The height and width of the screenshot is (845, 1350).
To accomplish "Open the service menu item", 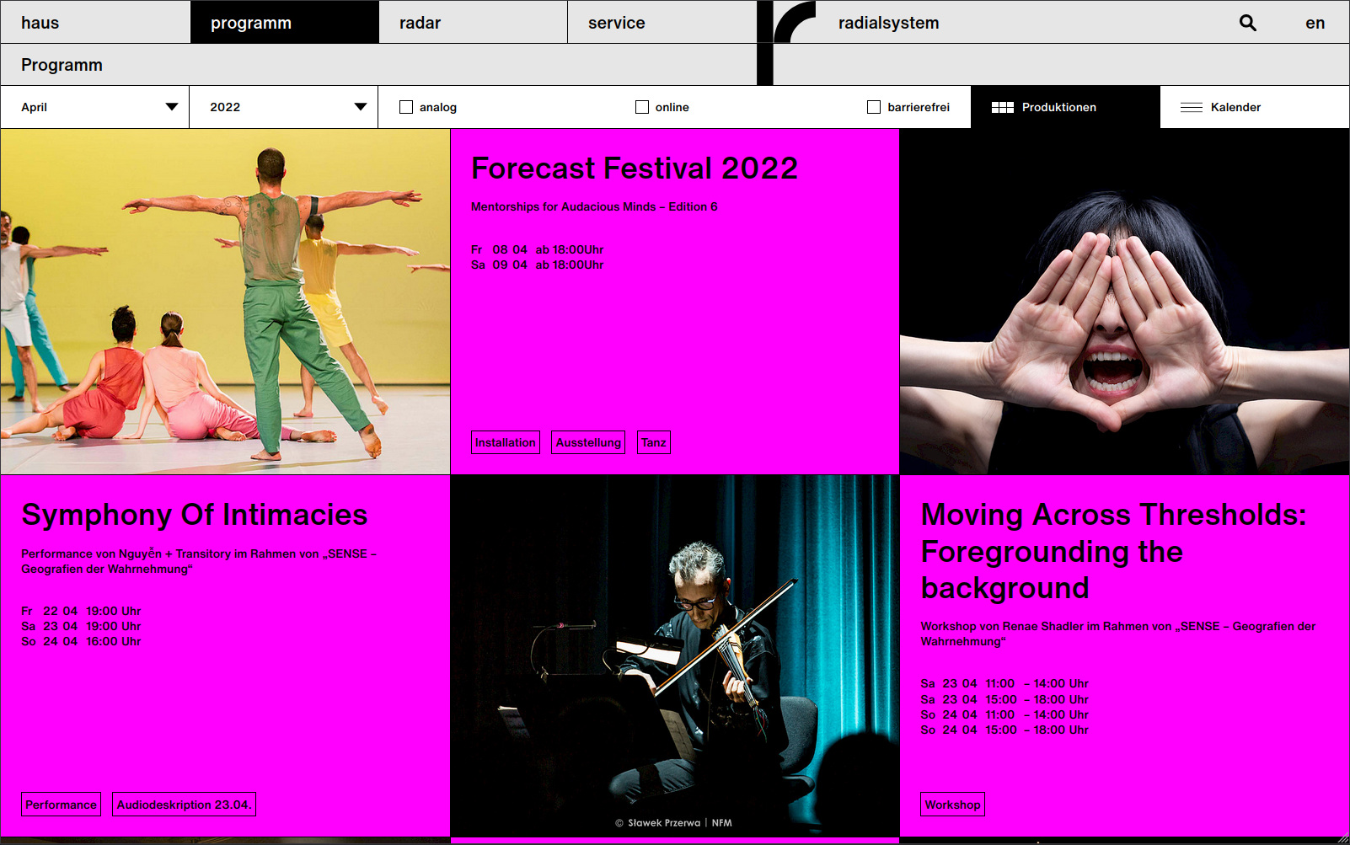I will [x=616, y=23].
